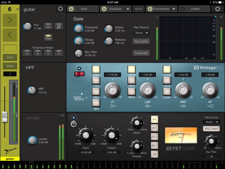
Task: Switch to Limiter tab
Action: tap(194, 9)
